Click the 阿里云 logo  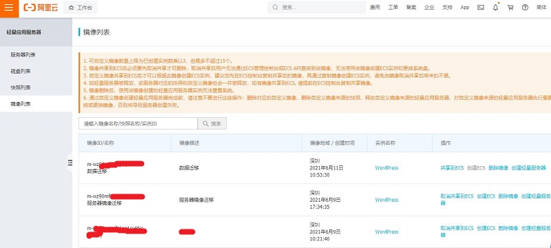pos(41,8)
